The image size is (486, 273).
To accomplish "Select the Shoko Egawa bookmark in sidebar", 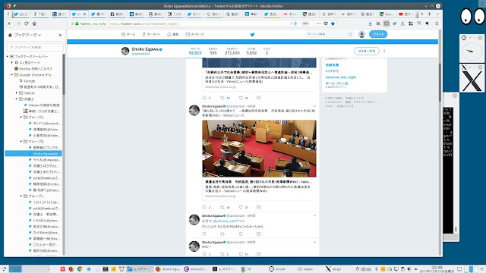I will (x=33, y=153).
